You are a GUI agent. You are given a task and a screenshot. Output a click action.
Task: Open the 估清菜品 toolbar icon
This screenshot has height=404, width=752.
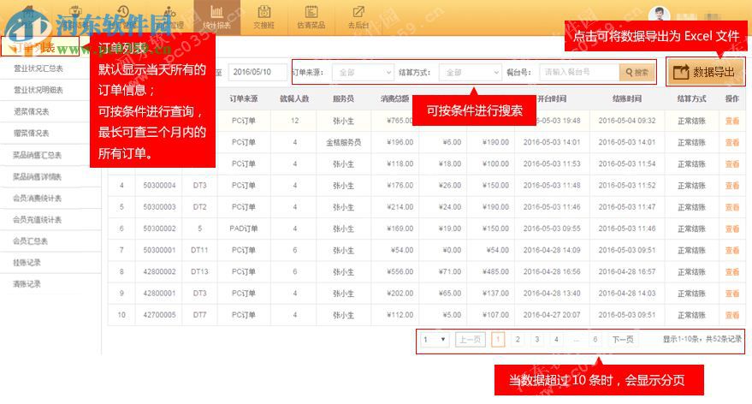(x=311, y=17)
